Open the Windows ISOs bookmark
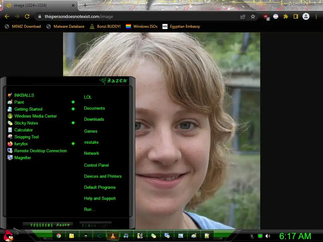This screenshot has height=242, width=323. click(142, 26)
